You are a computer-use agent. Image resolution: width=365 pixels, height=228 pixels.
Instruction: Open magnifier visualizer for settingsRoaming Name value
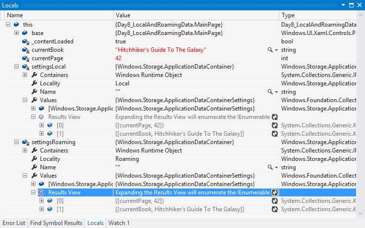tap(270, 167)
